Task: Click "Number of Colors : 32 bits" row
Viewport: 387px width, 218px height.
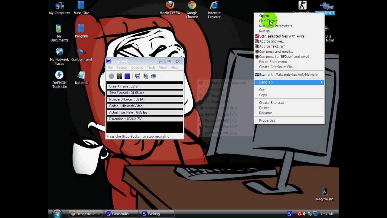Action: pos(145,99)
